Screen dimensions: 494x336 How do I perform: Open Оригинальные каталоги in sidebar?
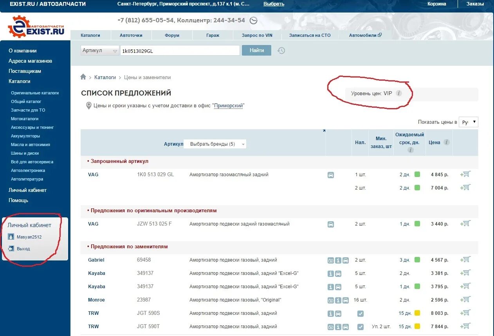click(35, 93)
